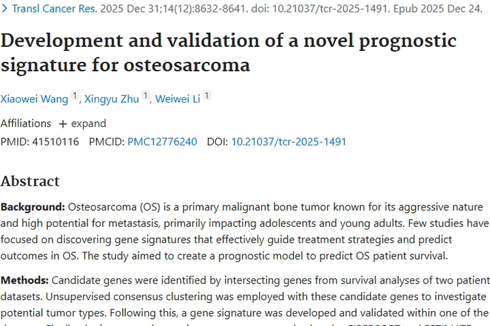Click the plus icon beside Affiliations

tap(63, 123)
